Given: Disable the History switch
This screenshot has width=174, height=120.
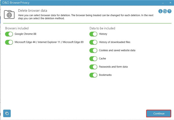Looking at the screenshot, I should point(93,34).
